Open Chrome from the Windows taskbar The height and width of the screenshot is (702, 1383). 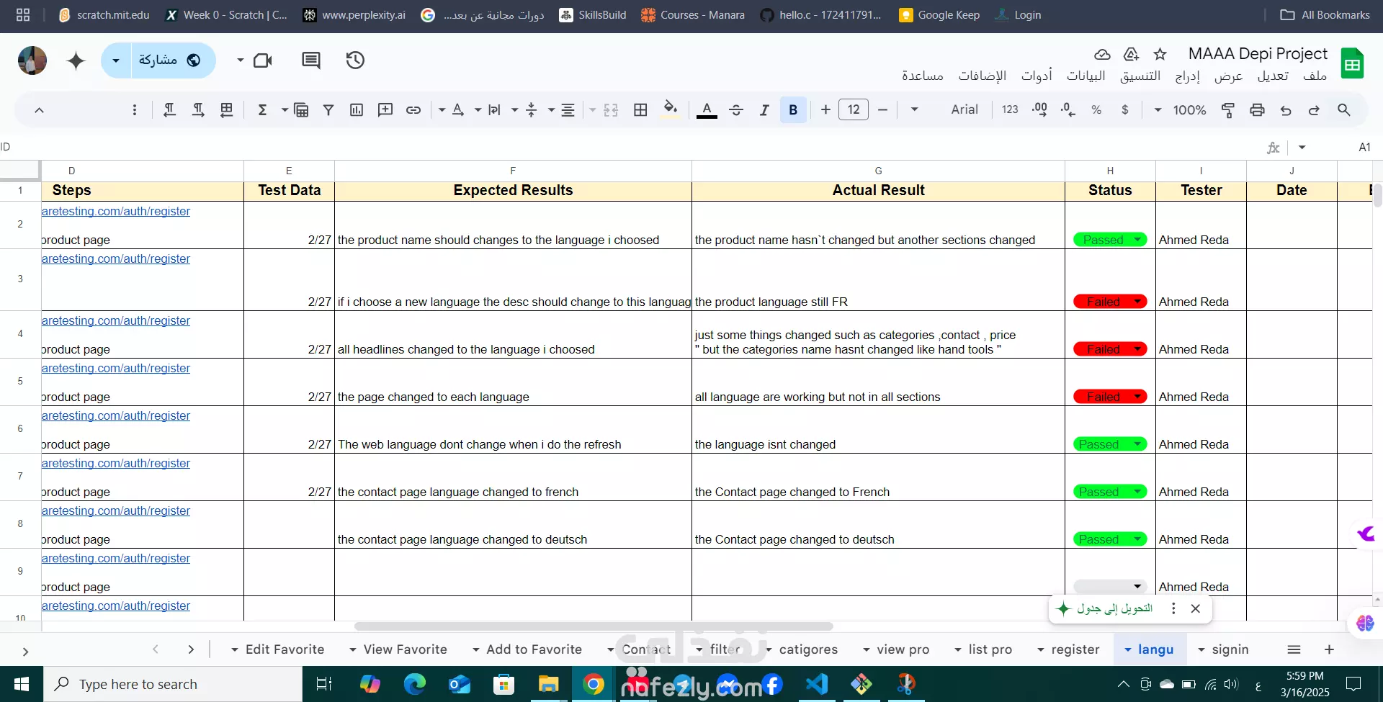[x=594, y=684]
